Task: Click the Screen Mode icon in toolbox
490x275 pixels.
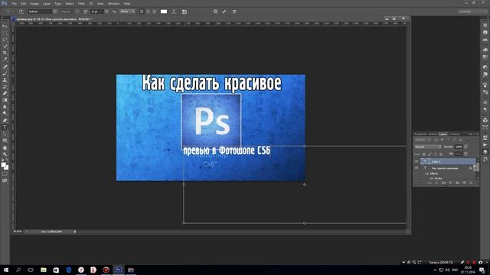Action: tap(5, 180)
